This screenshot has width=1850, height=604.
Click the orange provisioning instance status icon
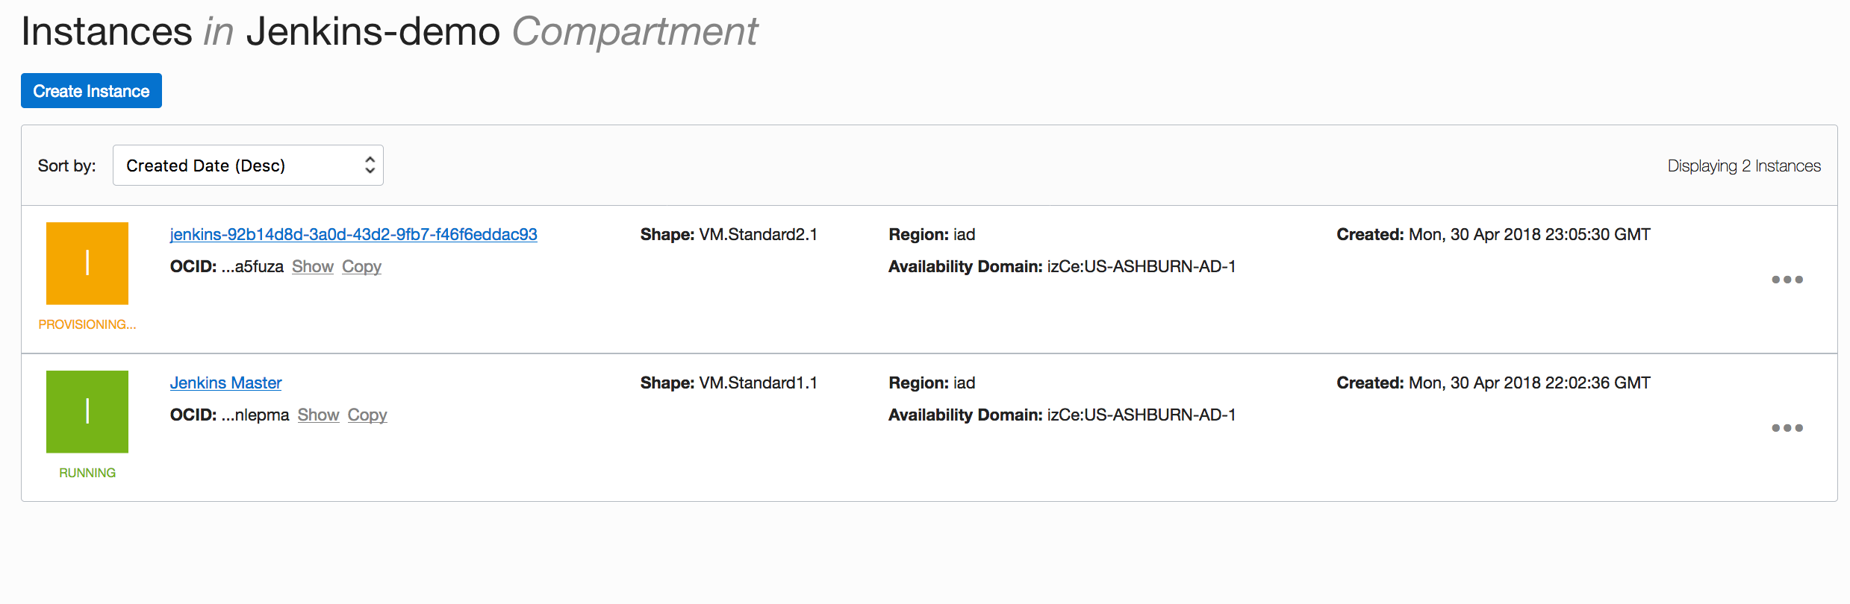click(x=87, y=263)
